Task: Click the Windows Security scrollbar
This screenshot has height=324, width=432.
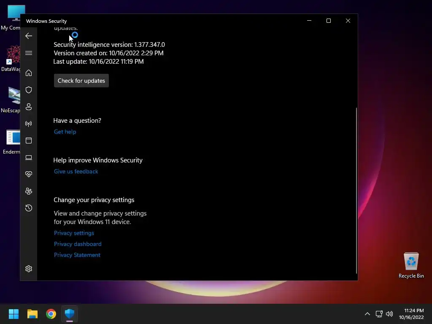Action: point(356,190)
